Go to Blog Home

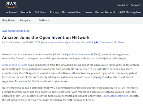8,20
